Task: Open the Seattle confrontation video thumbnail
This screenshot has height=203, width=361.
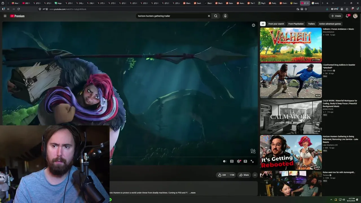Action: (291, 81)
